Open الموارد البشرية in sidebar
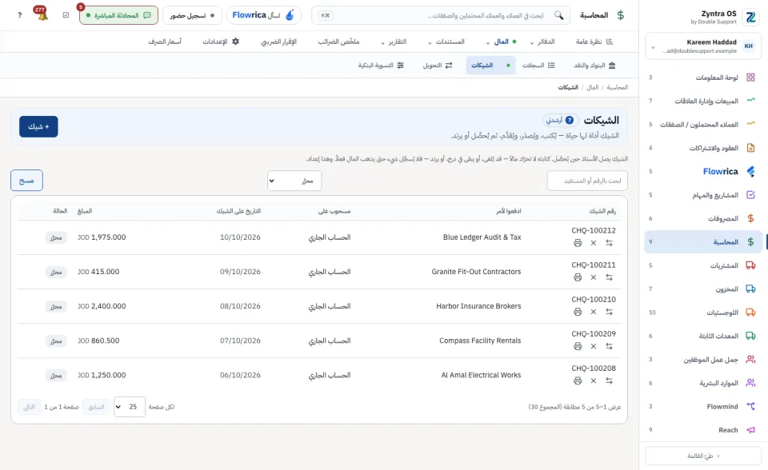 [x=703, y=383]
